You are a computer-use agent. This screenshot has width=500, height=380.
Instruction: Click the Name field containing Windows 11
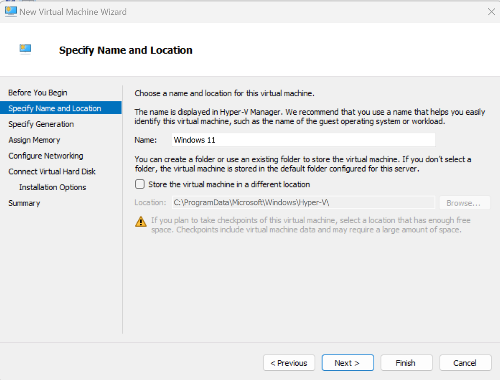click(x=303, y=140)
